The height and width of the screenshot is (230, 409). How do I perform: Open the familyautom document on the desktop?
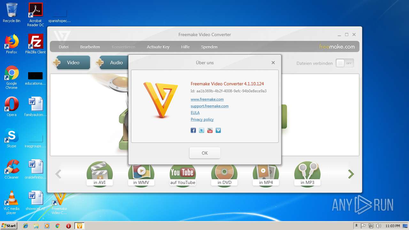(35, 107)
